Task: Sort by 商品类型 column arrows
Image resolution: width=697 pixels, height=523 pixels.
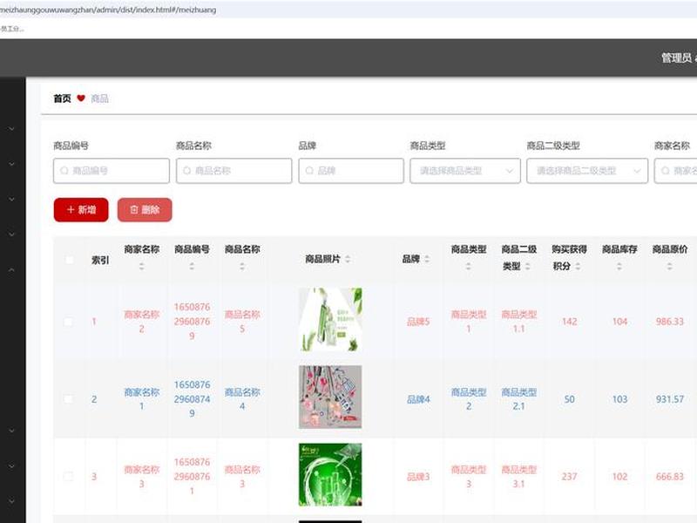Action: pos(468,267)
